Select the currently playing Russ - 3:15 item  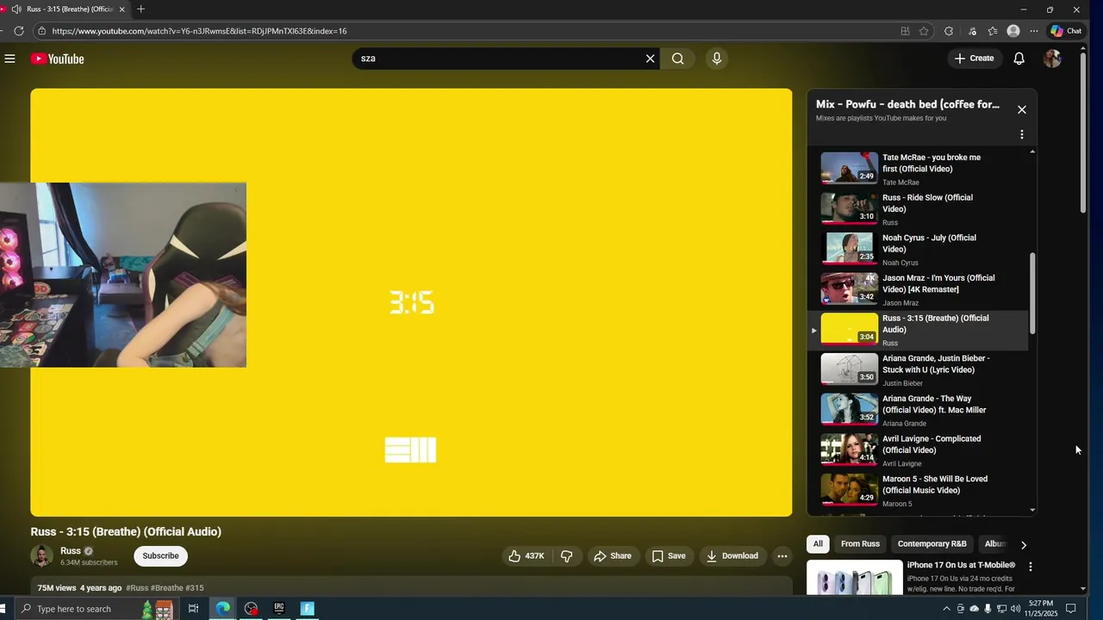point(918,330)
